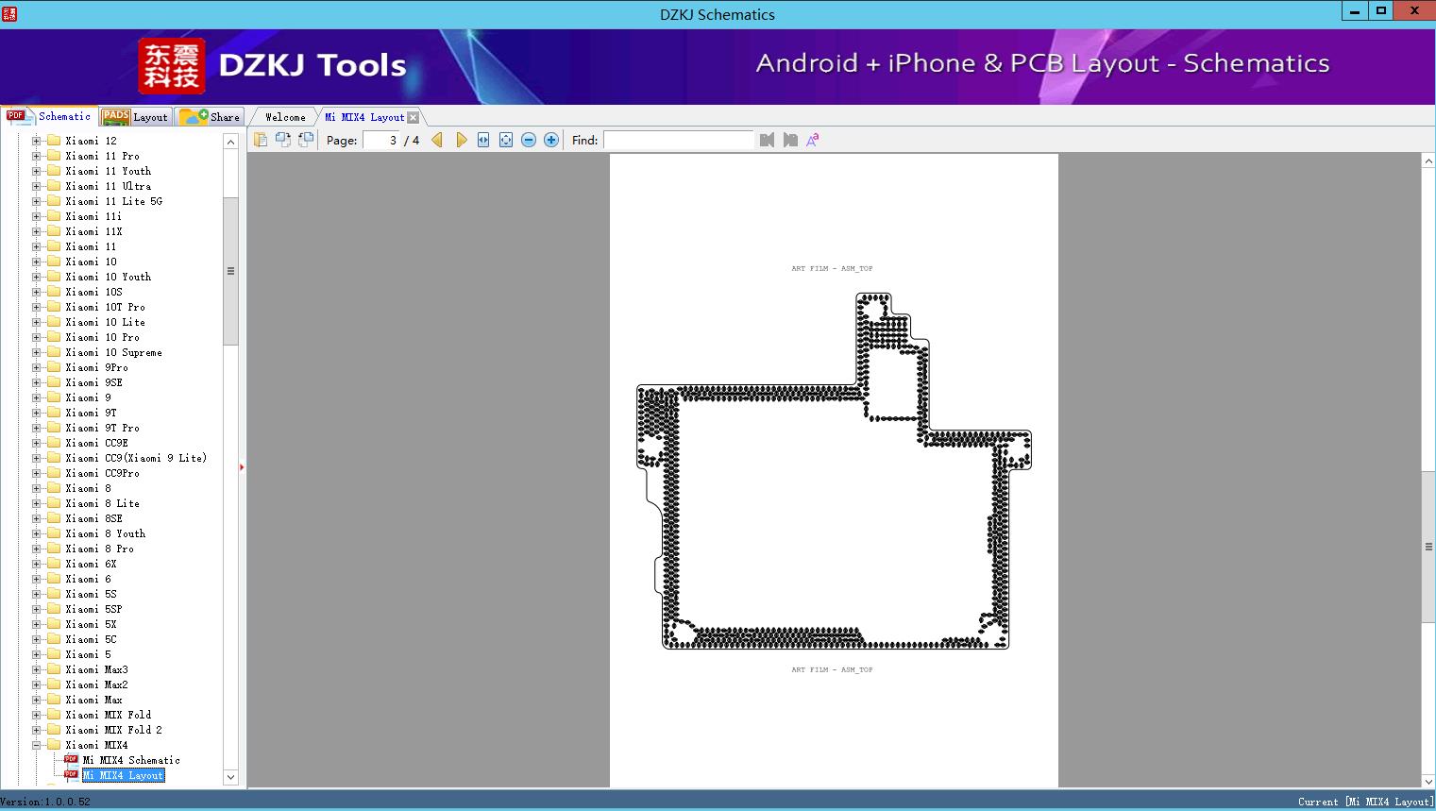The width and height of the screenshot is (1436, 811).
Task: Select Mi MIX4 Layout in the tree
Action: tap(124, 775)
